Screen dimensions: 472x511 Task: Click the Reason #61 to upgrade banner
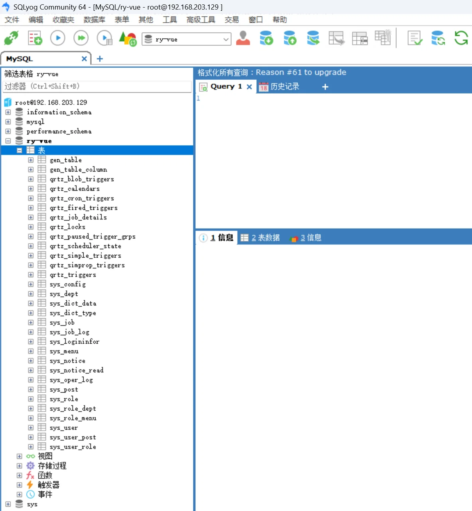click(301, 72)
